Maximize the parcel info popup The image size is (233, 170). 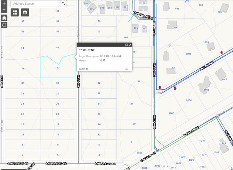pos(126,45)
